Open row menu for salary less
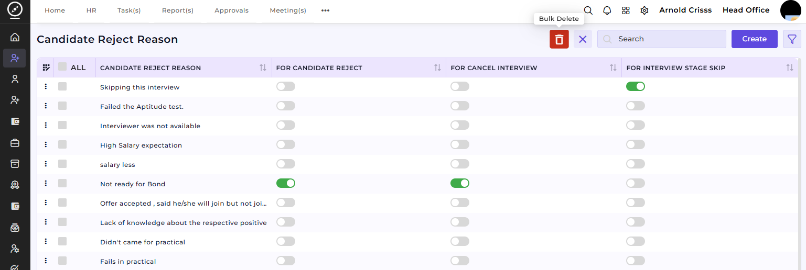The height and width of the screenshot is (270, 806). point(46,164)
